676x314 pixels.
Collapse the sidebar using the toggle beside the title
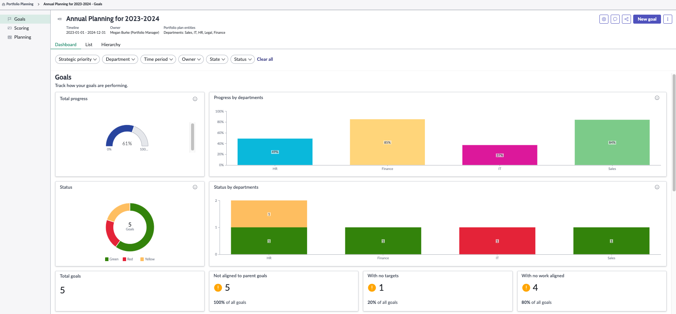click(x=60, y=19)
